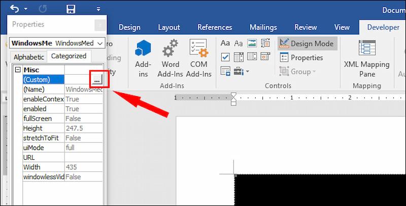Viewport: 406px width, 206px height.
Task: Switch to the Categorized tab
Action: point(69,56)
